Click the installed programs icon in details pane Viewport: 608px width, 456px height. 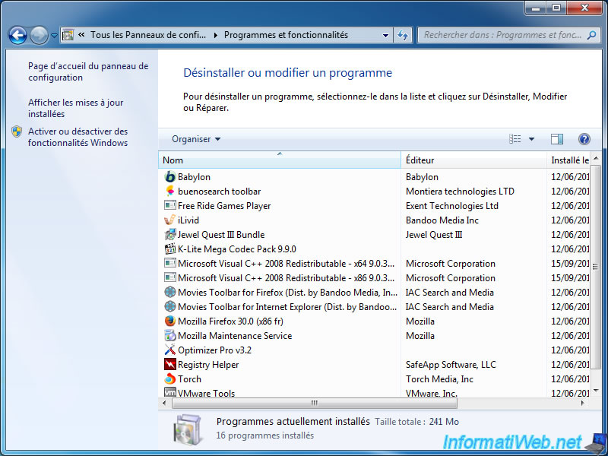click(188, 429)
